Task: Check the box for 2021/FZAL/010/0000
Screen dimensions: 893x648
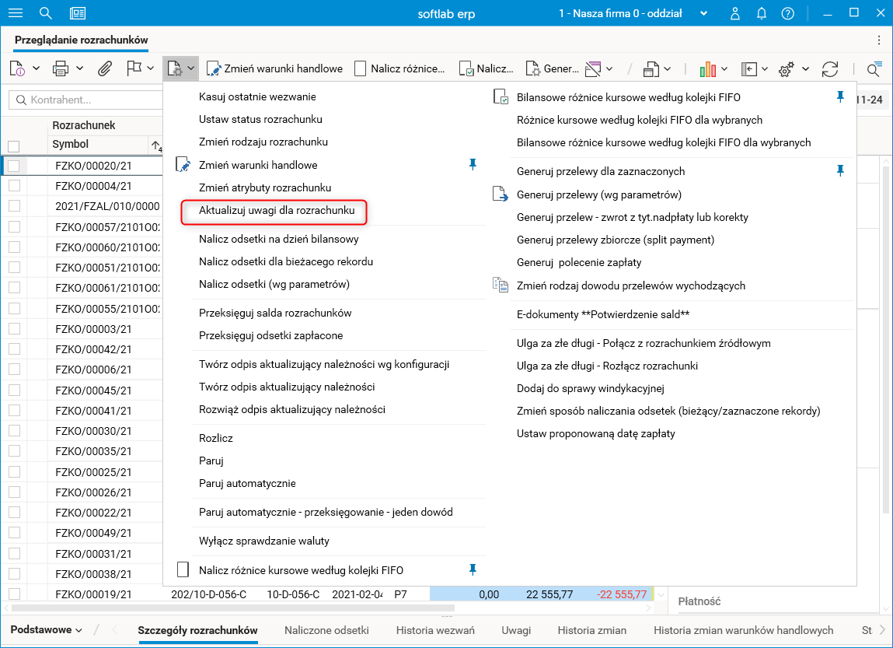Action: coord(14,205)
